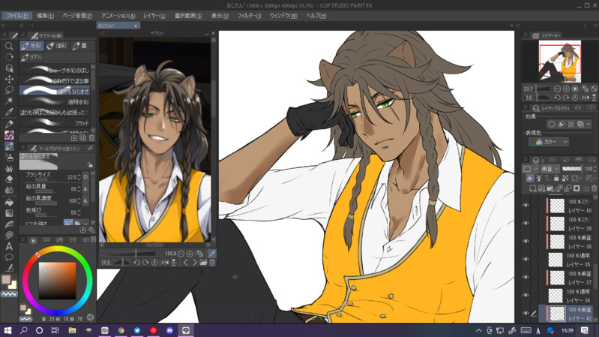Image resolution: width=599 pixels, height=337 pixels.
Task: Flip horizontal in the navigator panel
Action: (x=586, y=98)
